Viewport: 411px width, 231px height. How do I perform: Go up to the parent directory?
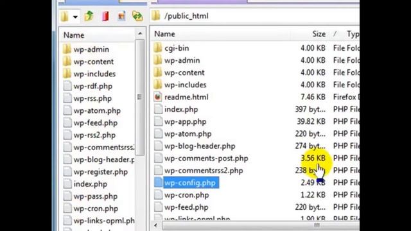(x=89, y=16)
